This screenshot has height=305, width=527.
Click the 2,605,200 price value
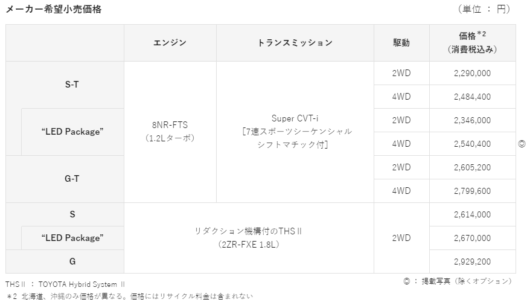[472, 167]
